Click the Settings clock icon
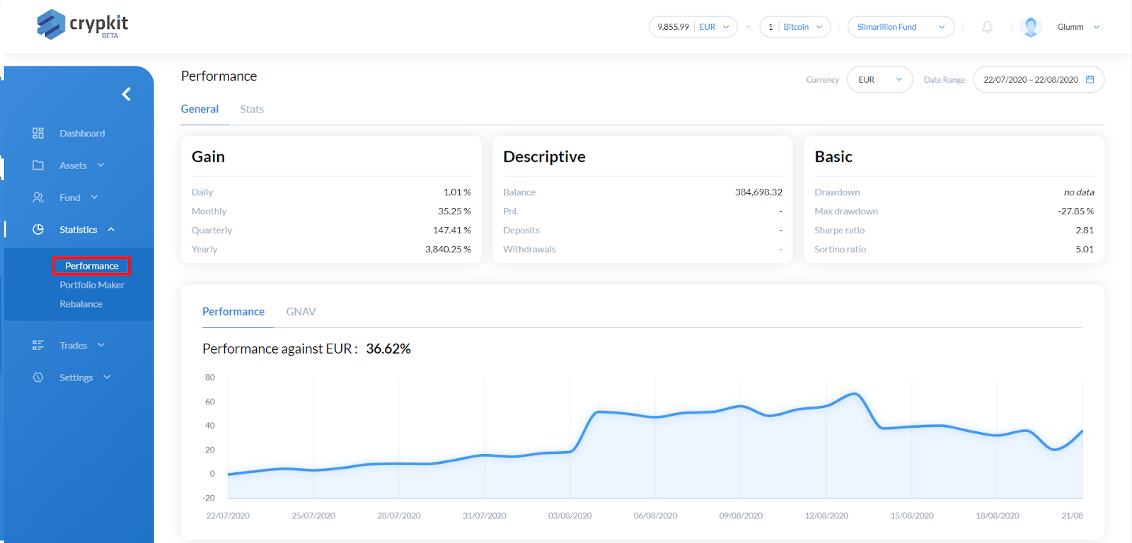 pyautogui.click(x=38, y=378)
